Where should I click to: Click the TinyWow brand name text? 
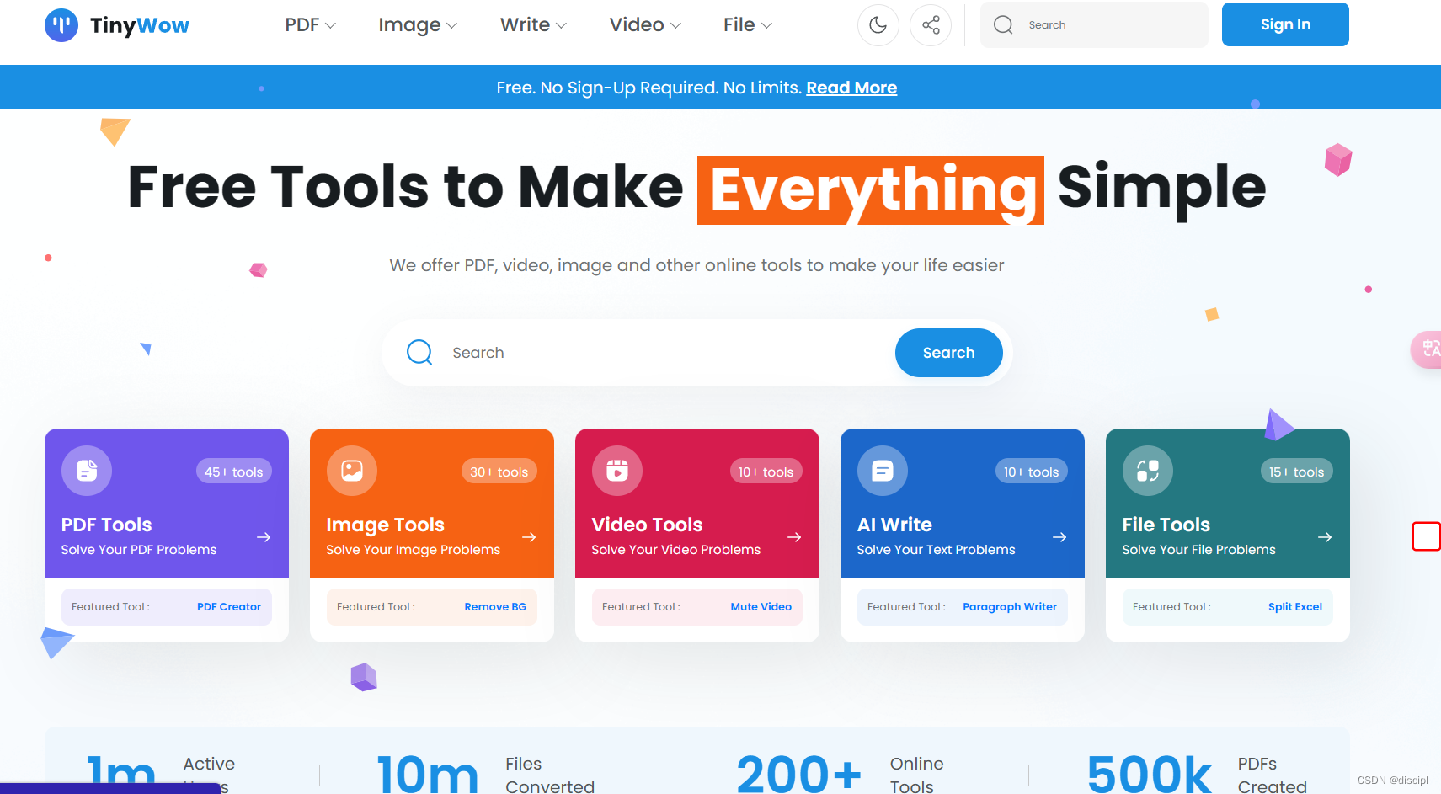140,25
